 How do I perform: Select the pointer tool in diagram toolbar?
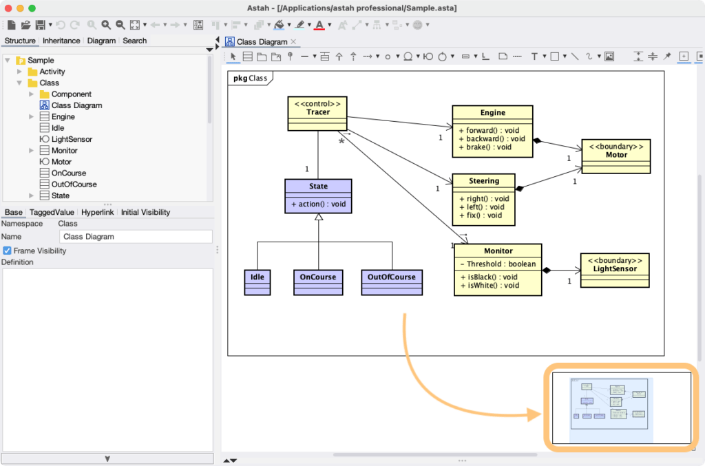click(x=233, y=56)
